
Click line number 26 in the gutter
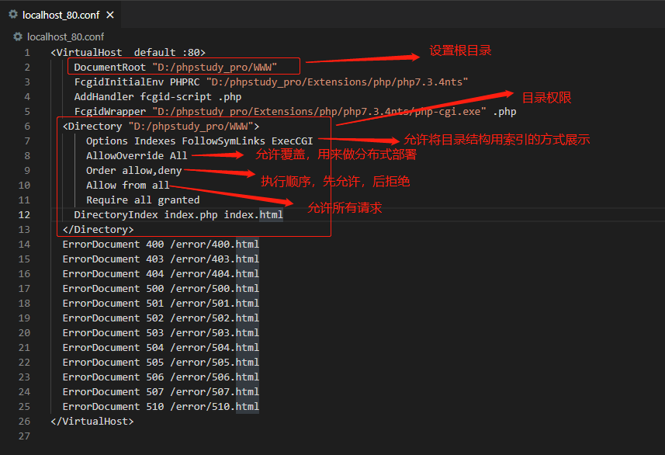click(24, 421)
